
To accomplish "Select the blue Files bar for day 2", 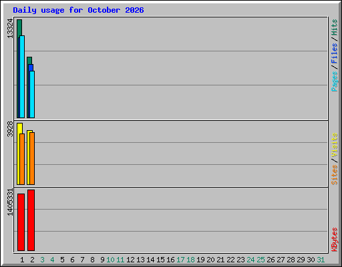I will 31,67.
